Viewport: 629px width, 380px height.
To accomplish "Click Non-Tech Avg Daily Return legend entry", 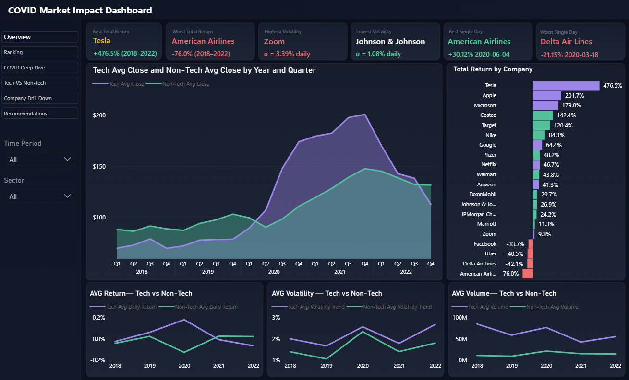I will (x=198, y=307).
